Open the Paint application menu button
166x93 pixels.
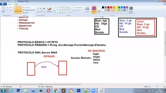(3, 4)
